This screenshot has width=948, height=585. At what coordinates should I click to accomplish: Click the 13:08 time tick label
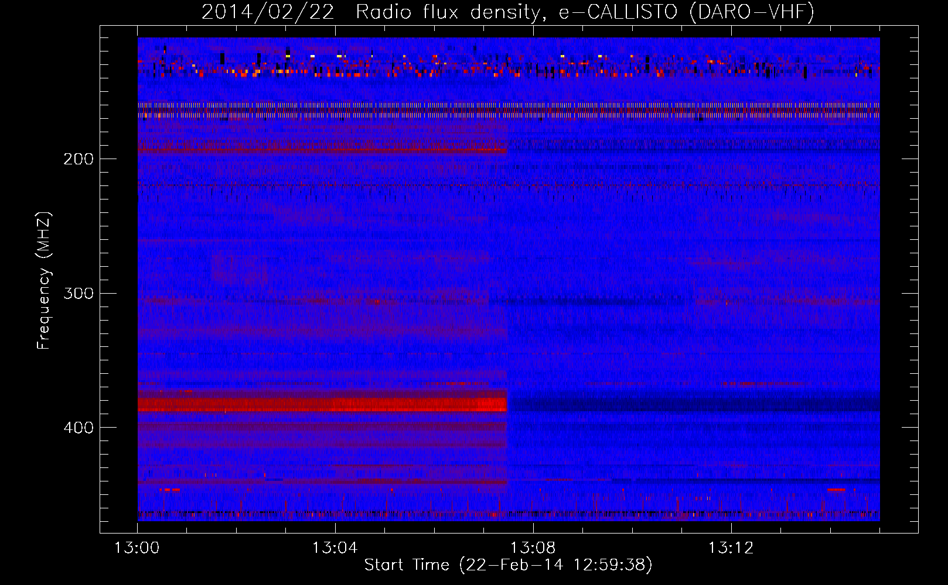(x=533, y=548)
